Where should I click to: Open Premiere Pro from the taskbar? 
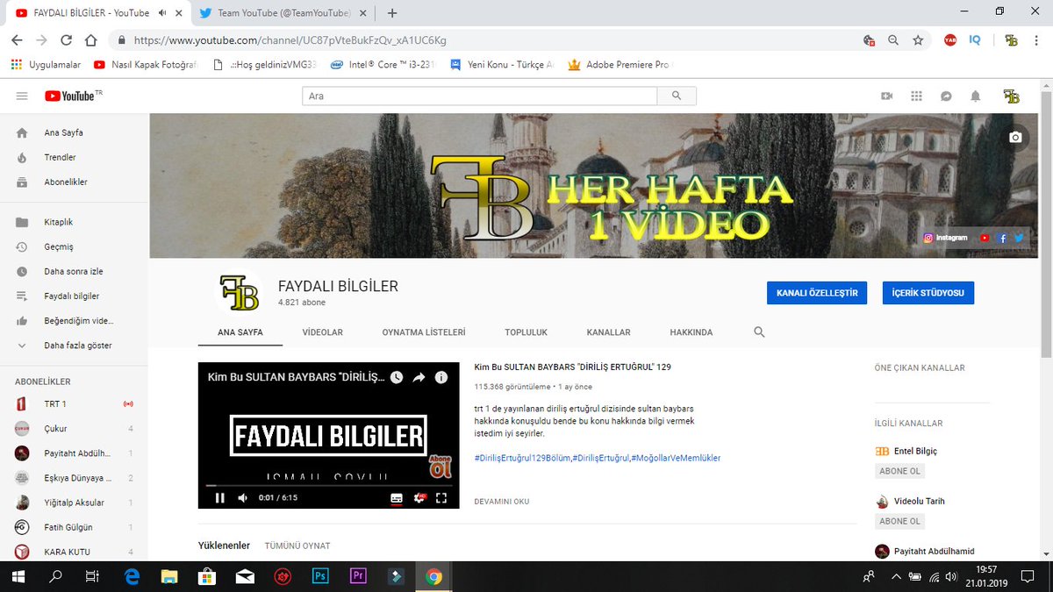coord(357,577)
